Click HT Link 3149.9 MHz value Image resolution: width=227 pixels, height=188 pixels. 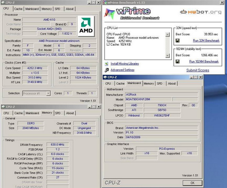click(35, 82)
